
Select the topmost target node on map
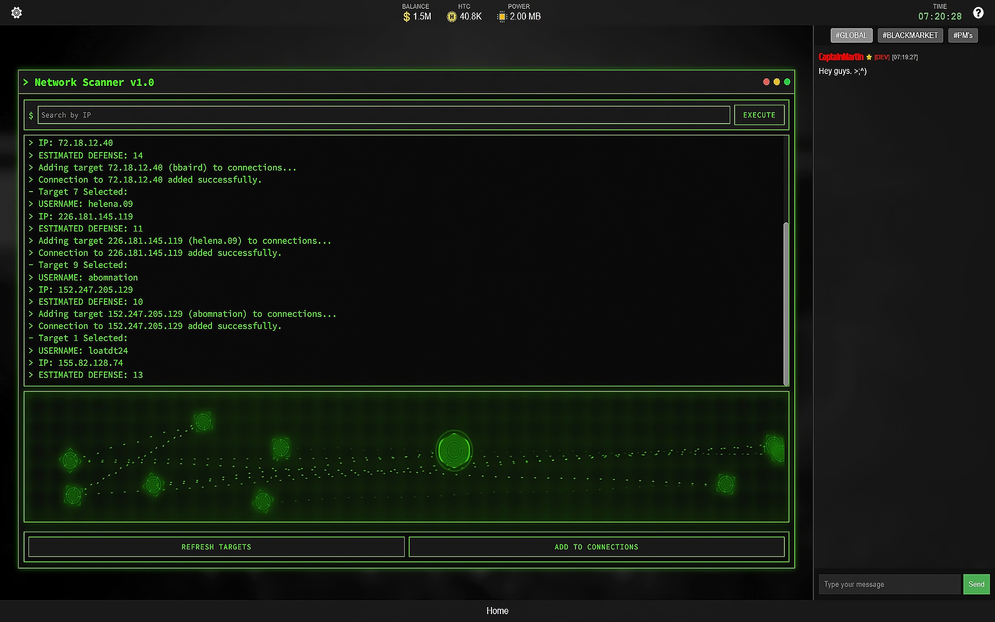coord(203,422)
